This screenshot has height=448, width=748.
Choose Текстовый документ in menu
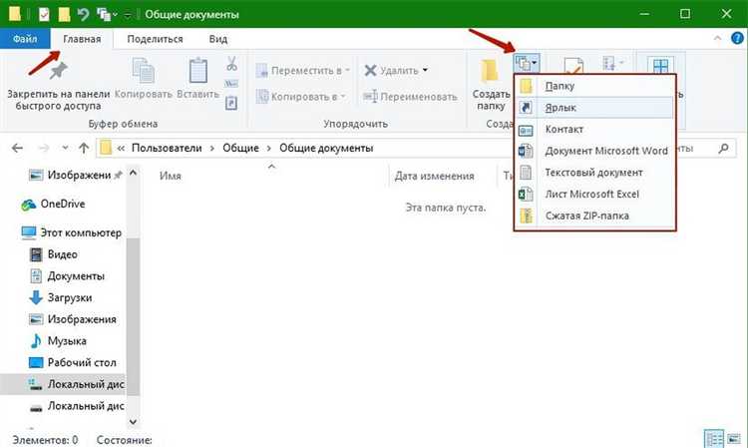click(594, 173)
